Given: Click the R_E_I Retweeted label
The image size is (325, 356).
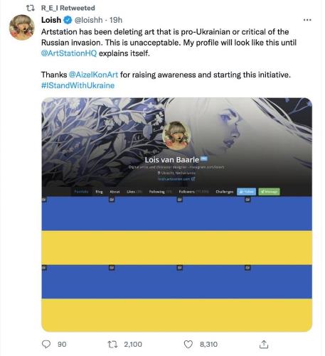Looking at the screenshot, I should coord(68,8).
